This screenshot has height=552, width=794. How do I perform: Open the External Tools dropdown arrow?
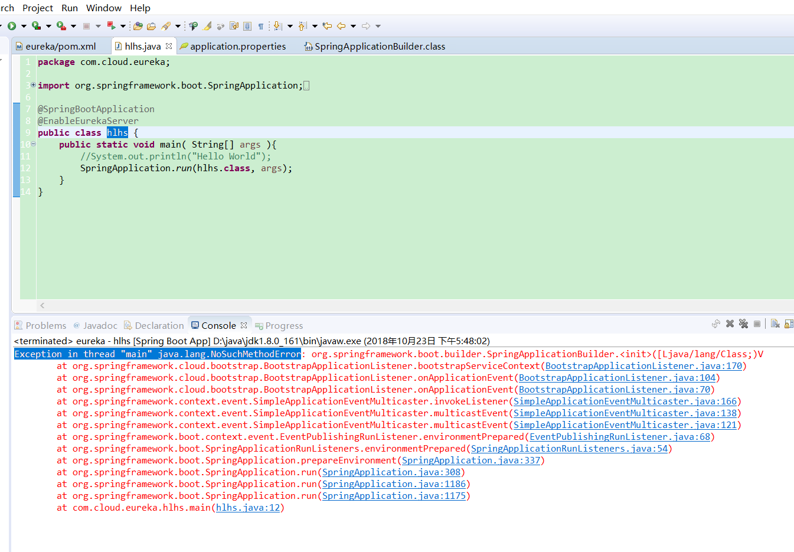point(73,26)
